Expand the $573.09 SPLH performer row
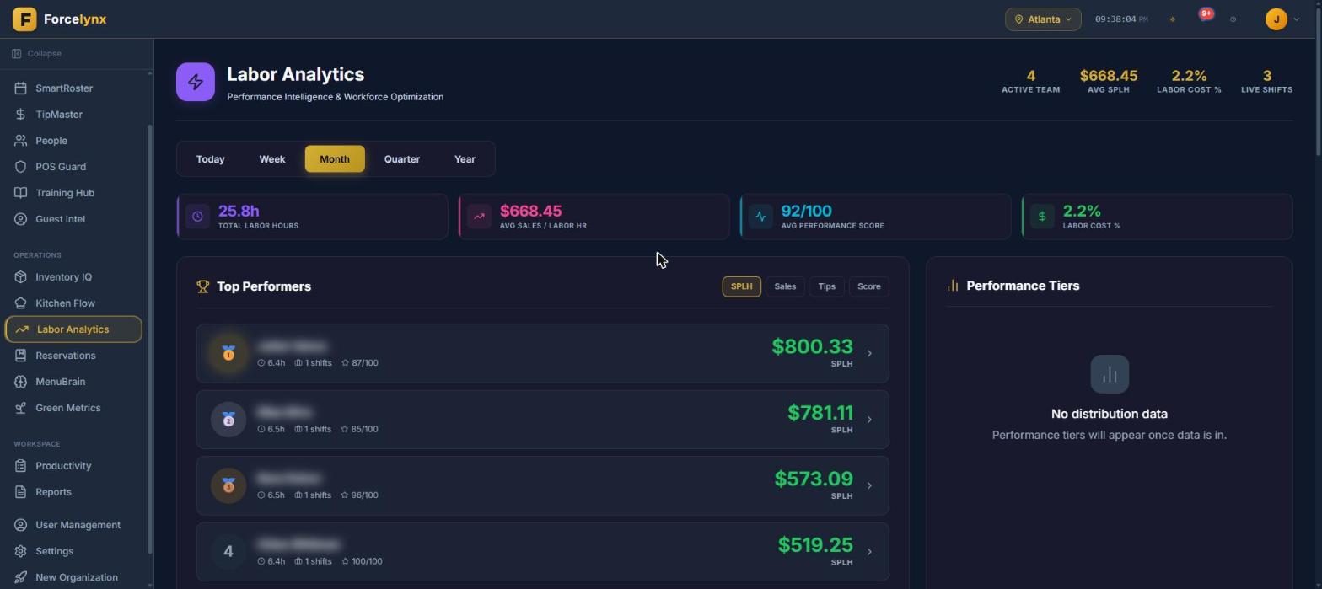Image resolution: width=1322 pixels, height=589 pixels. tap(543, 486)
